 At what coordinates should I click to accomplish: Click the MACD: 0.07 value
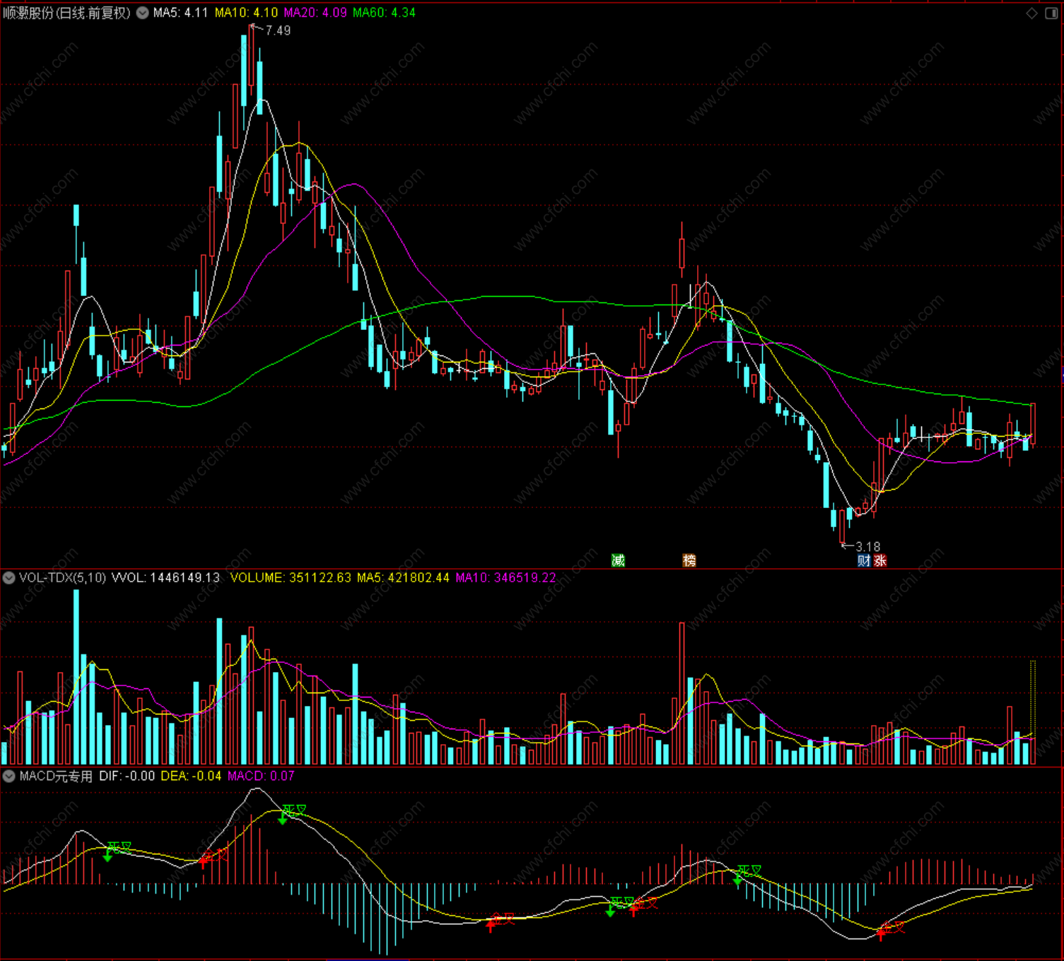(x=261, y=776)
